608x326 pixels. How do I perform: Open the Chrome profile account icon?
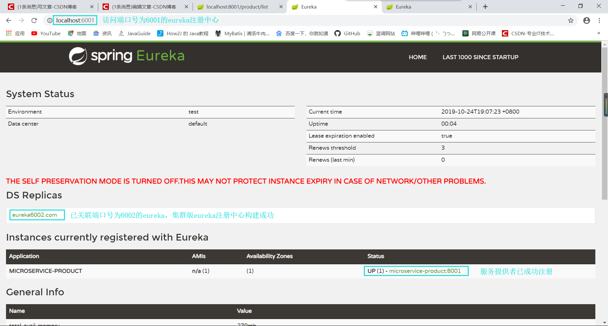click(586, 21)
